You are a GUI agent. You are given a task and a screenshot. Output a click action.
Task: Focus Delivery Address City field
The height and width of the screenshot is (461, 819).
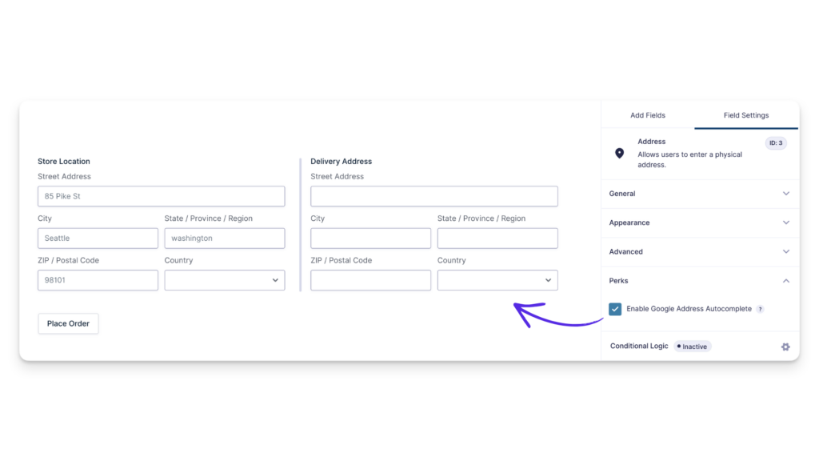coord(371,238)
